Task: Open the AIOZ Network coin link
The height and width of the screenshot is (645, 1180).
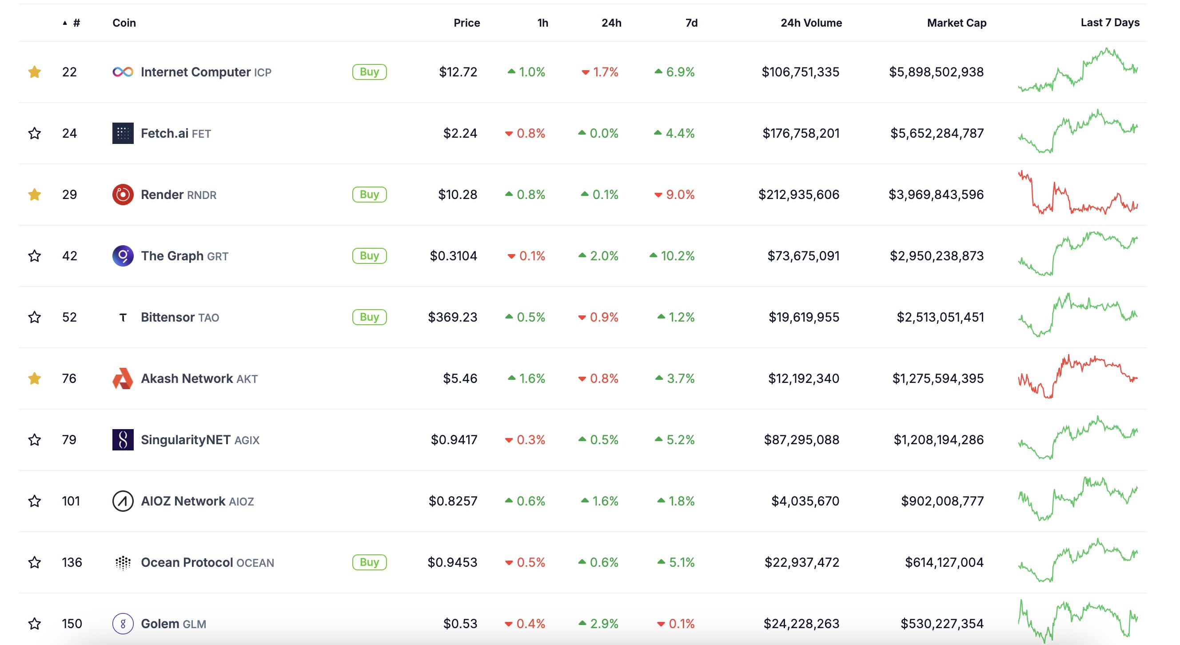Action: (197, 501)
